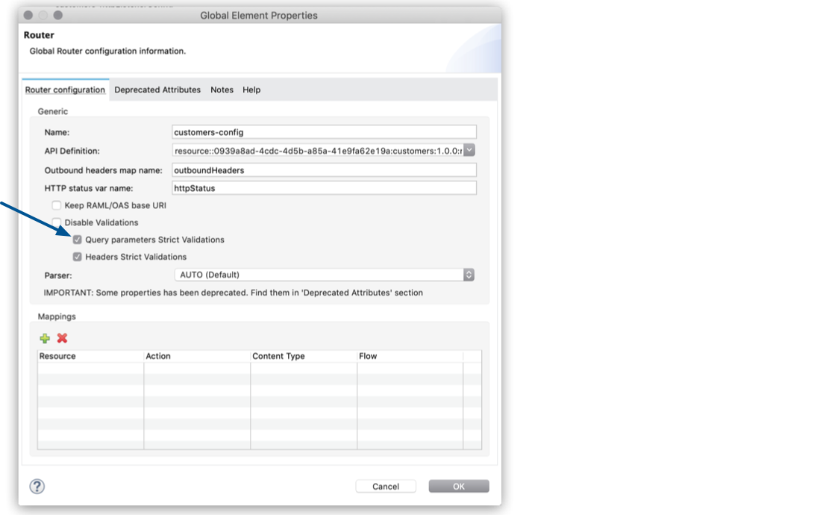
Task: Delete a mapping using the red X icon
Action: point(62,338)
